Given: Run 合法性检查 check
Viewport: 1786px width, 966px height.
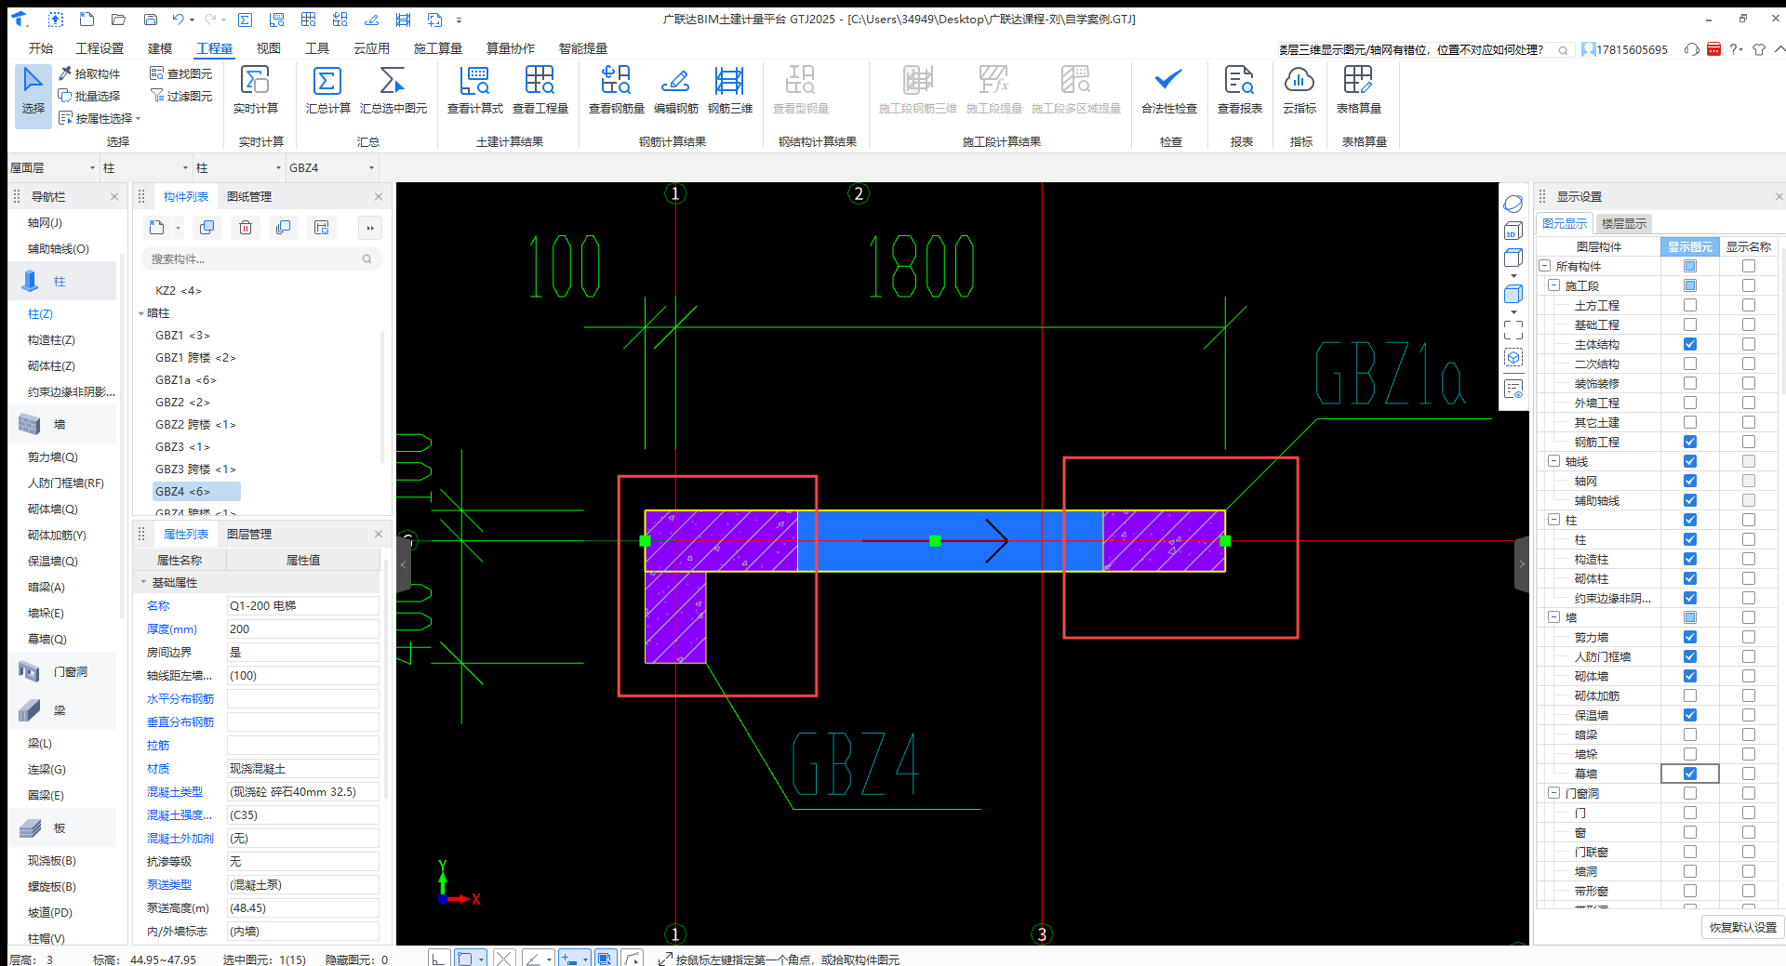Looking at the screenshot, I should (1168, 91).
